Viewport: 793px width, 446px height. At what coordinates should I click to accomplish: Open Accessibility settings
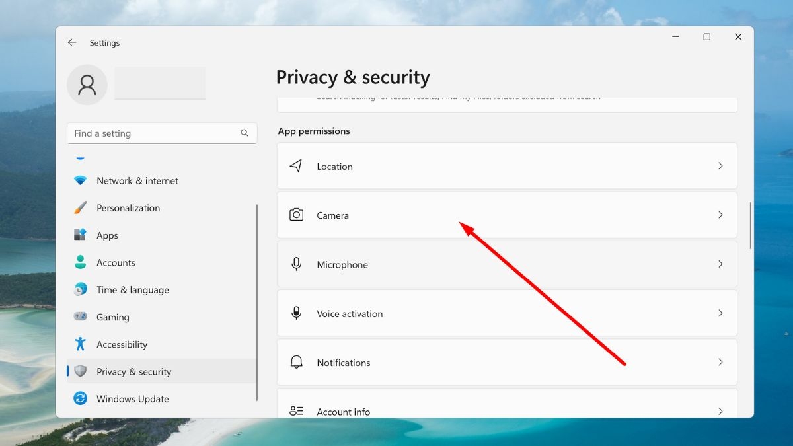[161, 344]
